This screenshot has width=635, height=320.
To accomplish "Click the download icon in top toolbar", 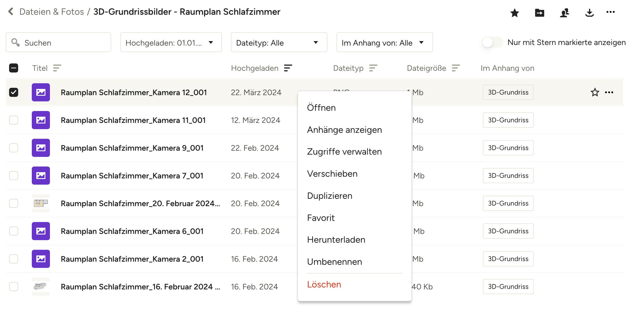I will tap(590, 13).
